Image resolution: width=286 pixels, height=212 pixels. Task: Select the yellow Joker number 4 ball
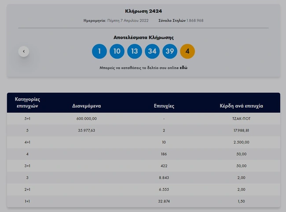(187, 51)
